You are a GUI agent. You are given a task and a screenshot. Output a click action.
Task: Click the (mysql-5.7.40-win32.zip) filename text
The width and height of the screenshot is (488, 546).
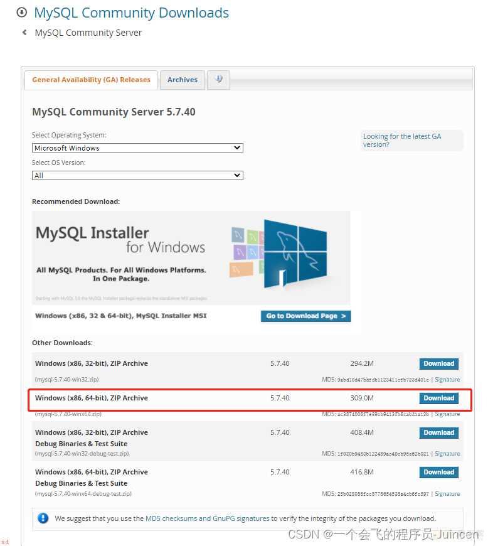click(x=67, y=380)
